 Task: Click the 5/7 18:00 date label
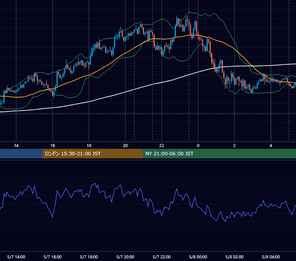tap(89, 257)
